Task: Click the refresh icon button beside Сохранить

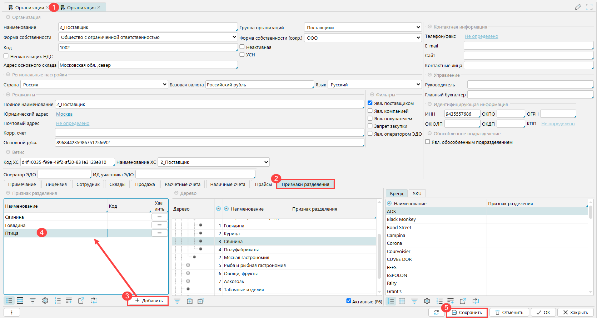Action: tap(436, 312)
